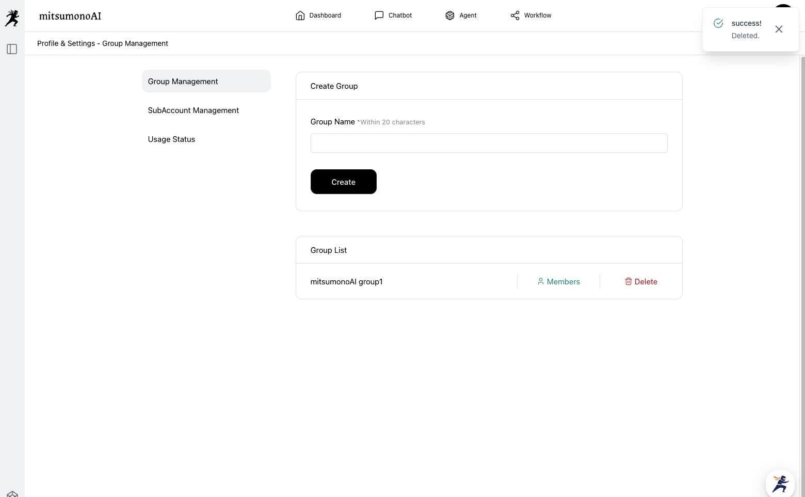This screenshot has height=497, width=805.
Task: Open the Usage Status section
Action: 171,139
